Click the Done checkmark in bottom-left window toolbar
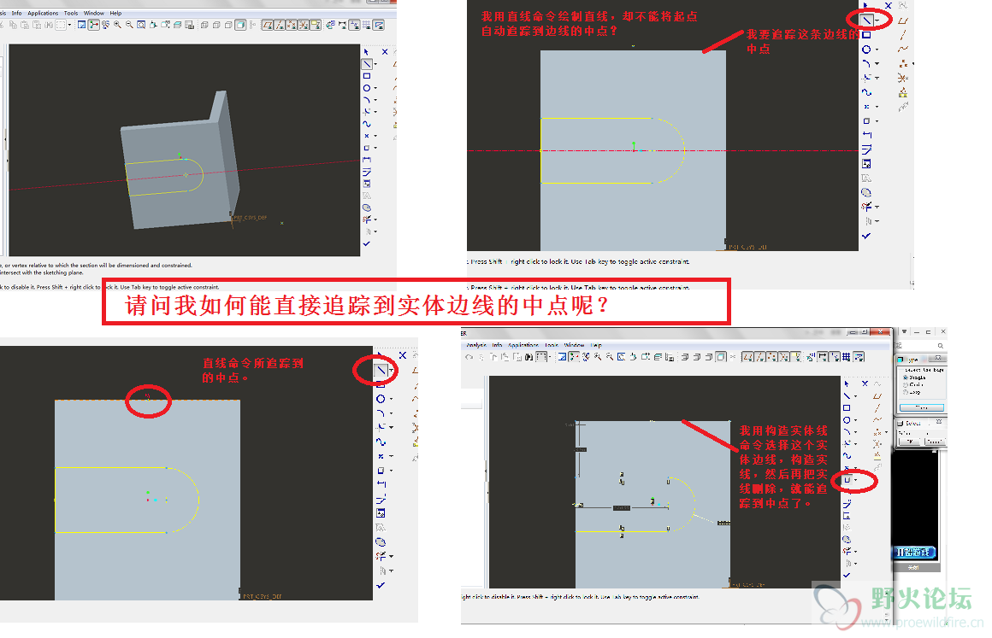The height and width of the screenshot is (638, 992). point(381,585)
